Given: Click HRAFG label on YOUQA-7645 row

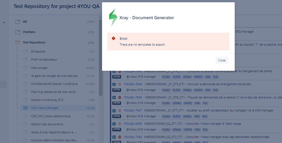Looking at the screenshot, I should (188, 103).
